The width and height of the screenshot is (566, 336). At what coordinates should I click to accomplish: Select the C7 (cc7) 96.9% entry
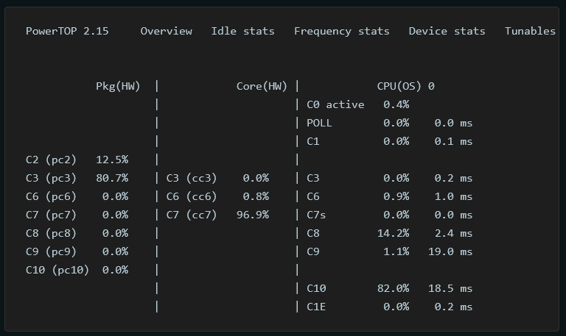point(217,215)
